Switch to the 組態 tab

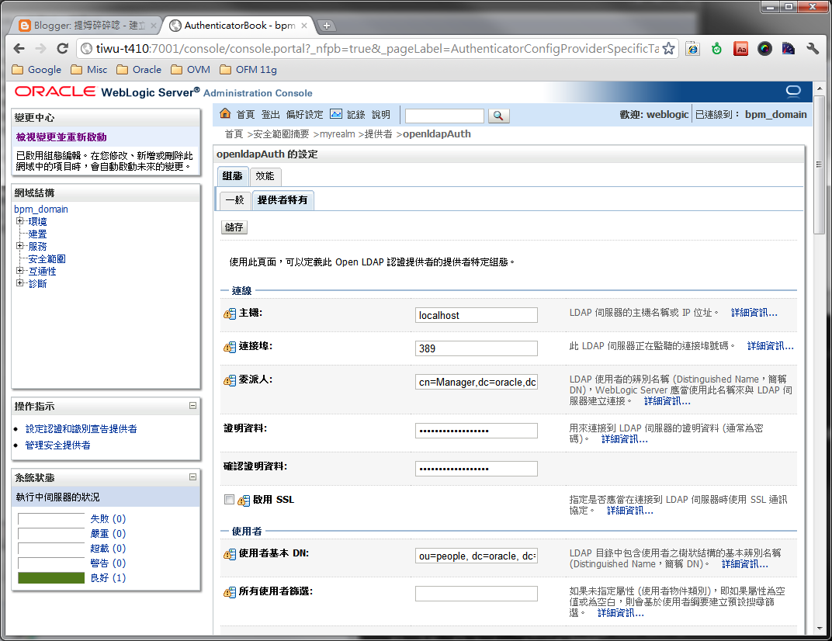click(232, 176)
